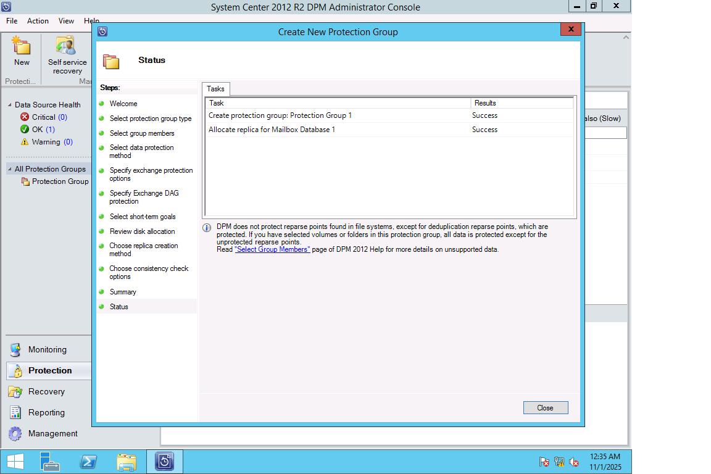The width and height of the screenshot is (711, 474).
Task: Select the Tasks tab
Action: 216,89
